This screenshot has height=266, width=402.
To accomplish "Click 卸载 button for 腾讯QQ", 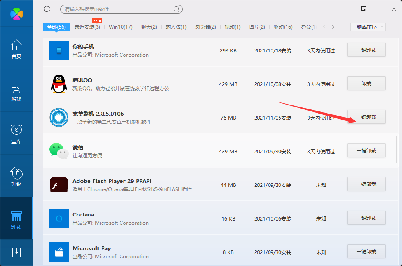I will click(366, 84).
